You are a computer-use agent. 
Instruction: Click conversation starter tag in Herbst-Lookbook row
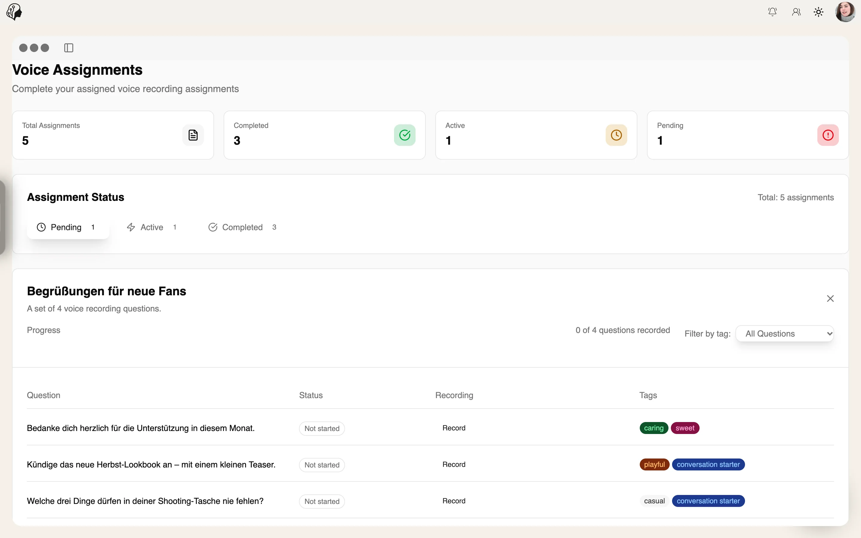click(x=708, y=464)
